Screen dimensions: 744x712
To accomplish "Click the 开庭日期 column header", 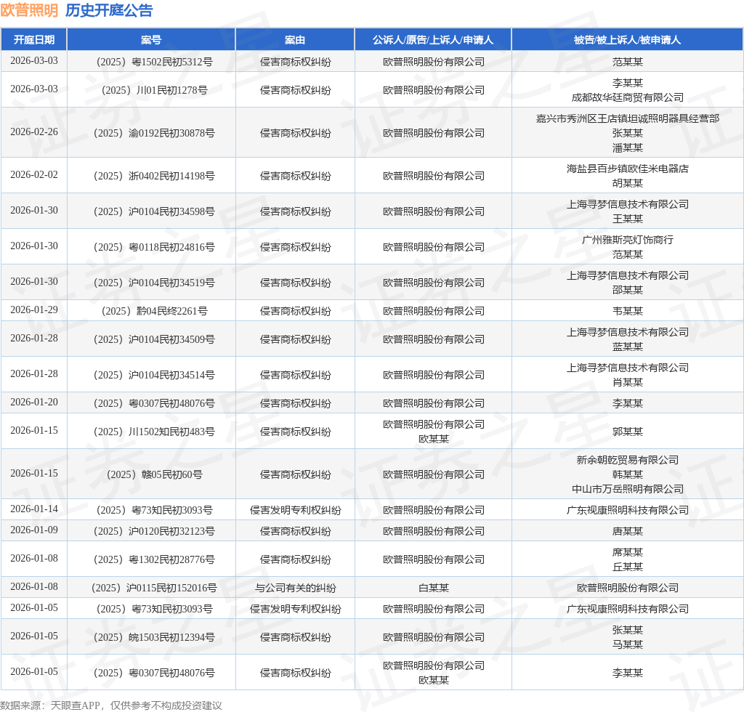I will (33, 40).
